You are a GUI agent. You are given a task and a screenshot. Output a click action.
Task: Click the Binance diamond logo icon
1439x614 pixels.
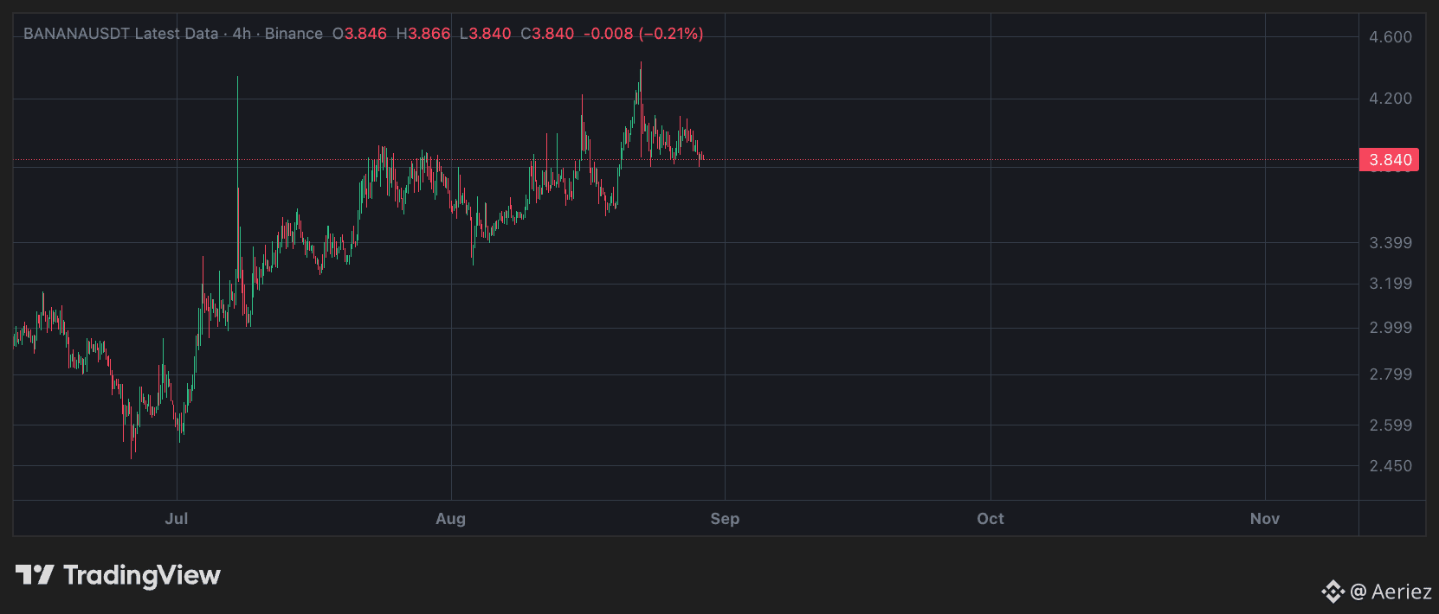pos(1333,592)
